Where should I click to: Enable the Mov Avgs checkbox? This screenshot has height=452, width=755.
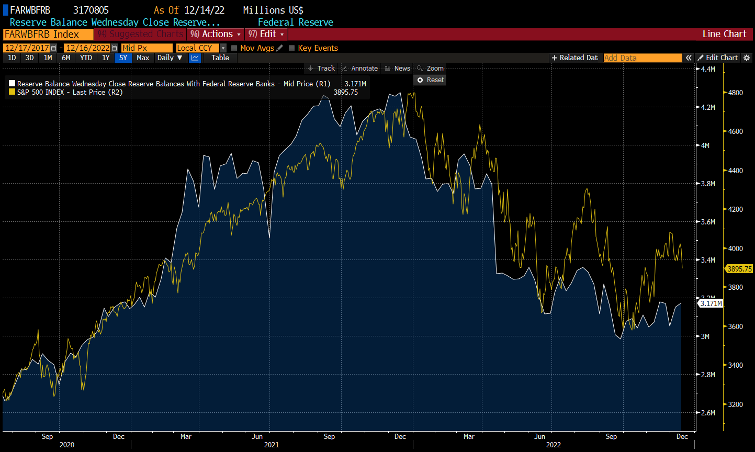point(234,48)
